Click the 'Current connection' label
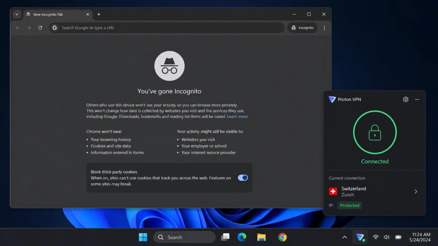The width and height of the screenshot is (438, 246). pyautogui.click(x=347, y=178)
